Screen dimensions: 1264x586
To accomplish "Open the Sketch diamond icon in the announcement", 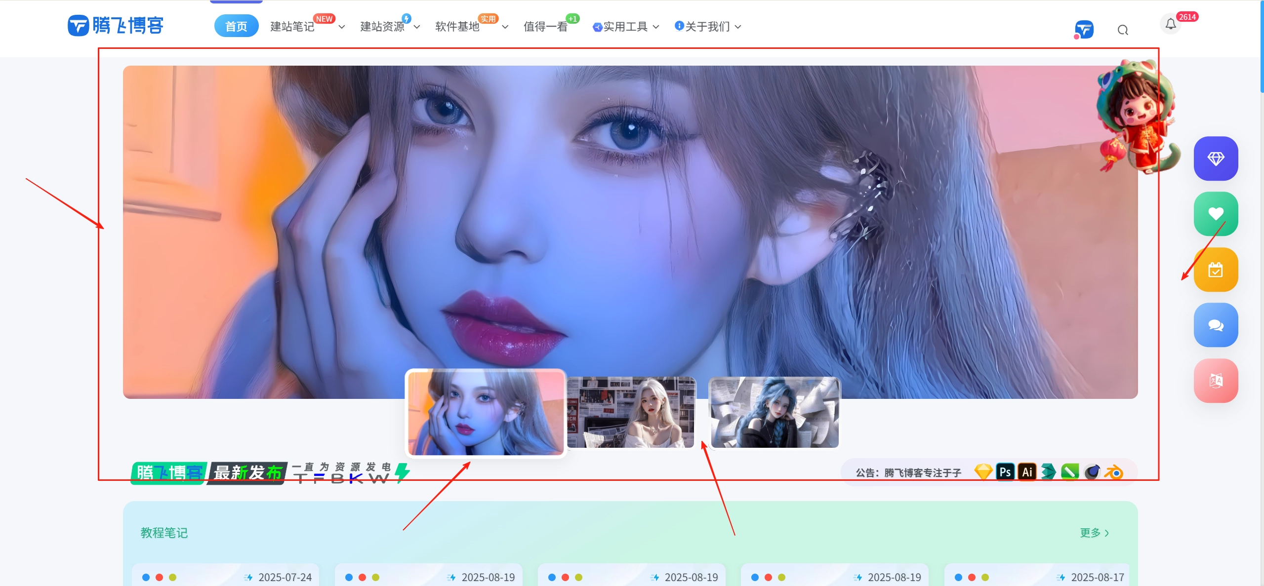I will [x=984, y=471].
